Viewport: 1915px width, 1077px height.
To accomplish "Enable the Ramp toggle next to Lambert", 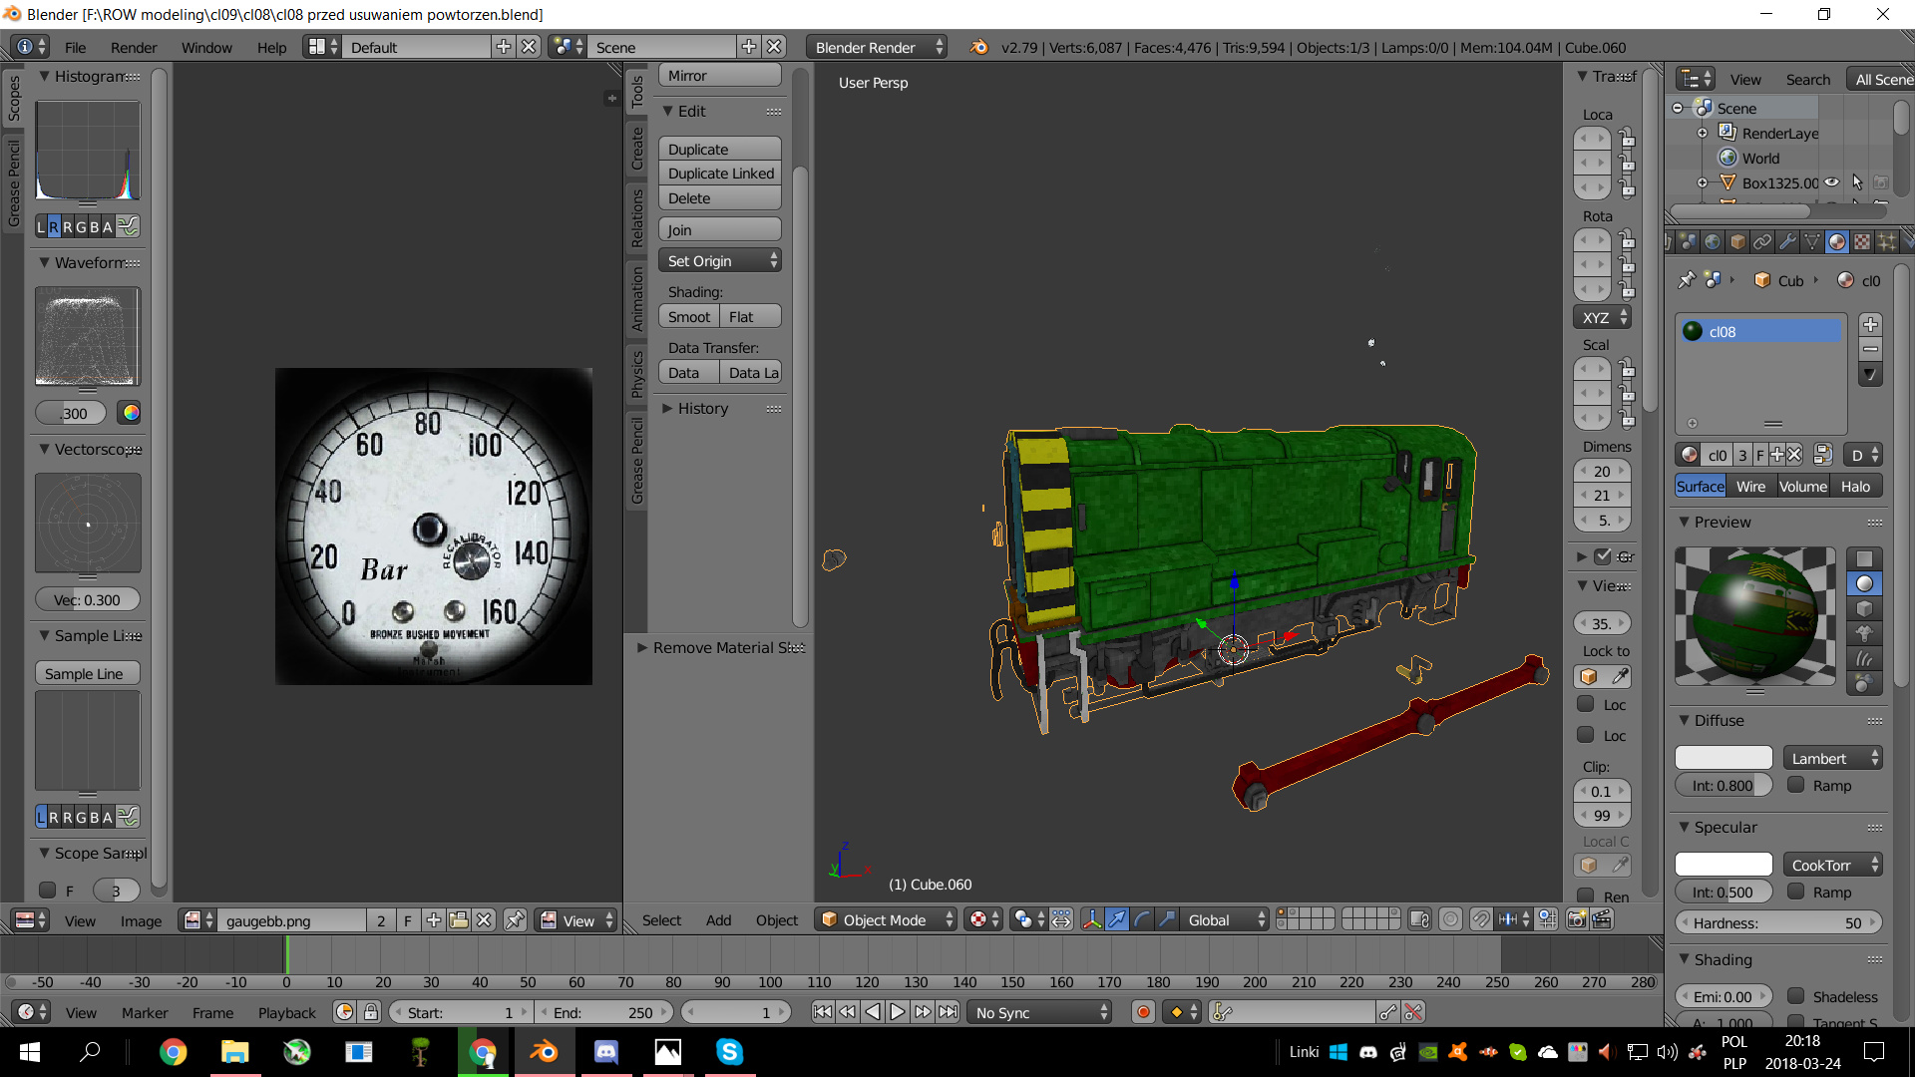I will pos(1792,785).
